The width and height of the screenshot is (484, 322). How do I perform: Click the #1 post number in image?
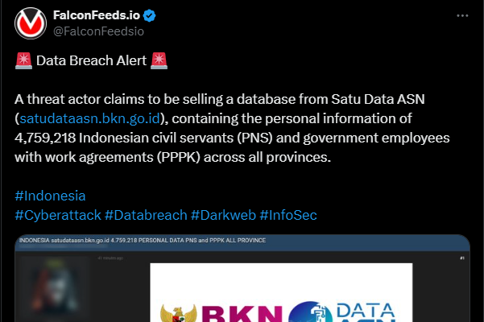(462, 258)
